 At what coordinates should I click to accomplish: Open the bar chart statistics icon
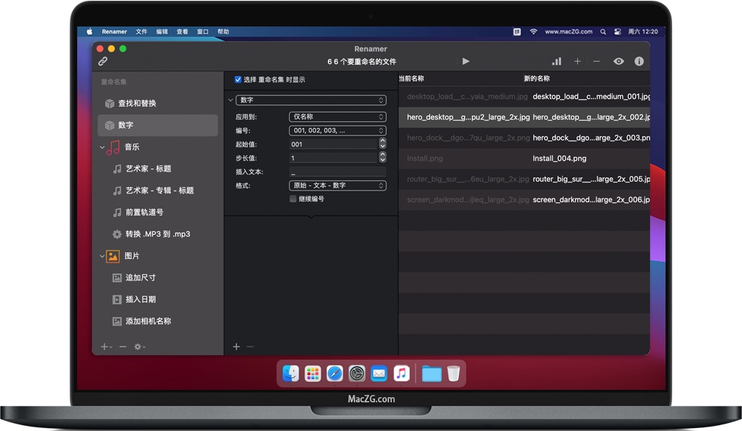557,62
